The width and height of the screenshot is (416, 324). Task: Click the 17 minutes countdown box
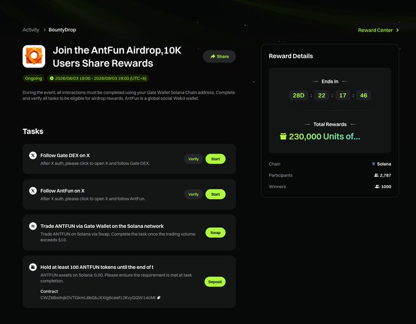point(343,96)
